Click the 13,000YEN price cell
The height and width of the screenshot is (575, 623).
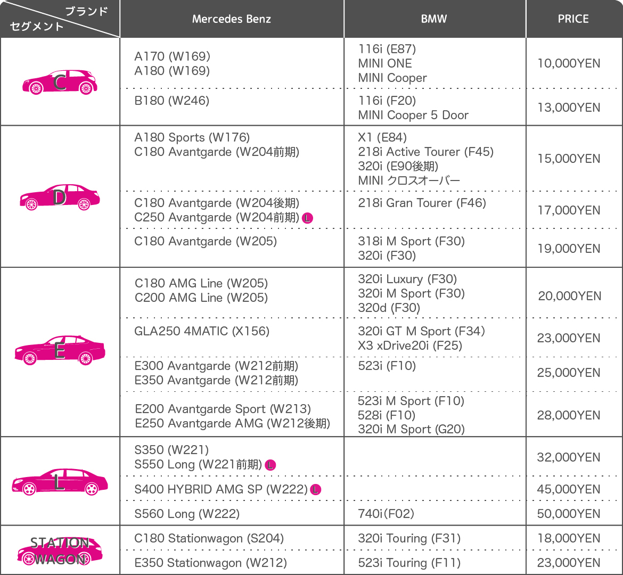[569, 108]
